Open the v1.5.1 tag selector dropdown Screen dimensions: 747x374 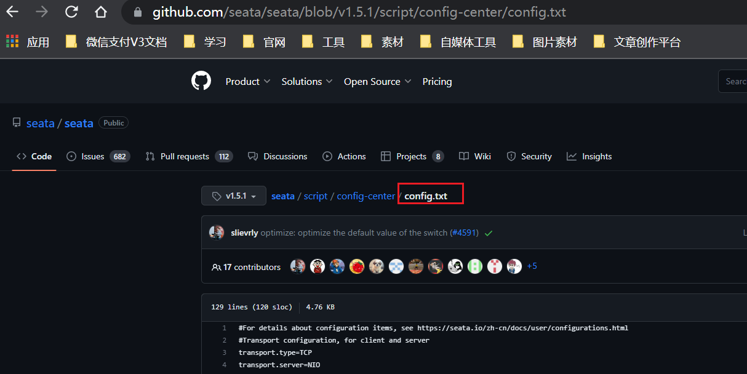point(234,196)
